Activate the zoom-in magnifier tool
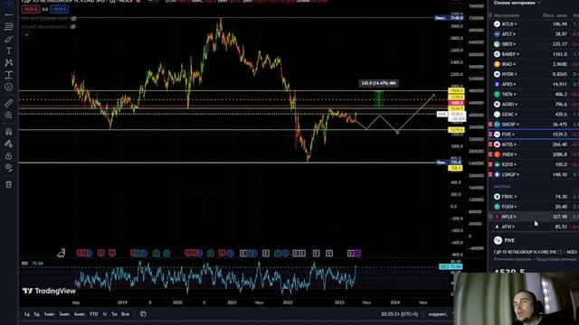This screenshot has height=325, width=579. pyautogui.click(x=8, y=116)
